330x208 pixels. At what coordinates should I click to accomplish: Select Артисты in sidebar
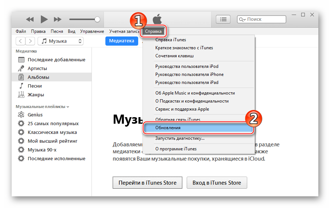point(51,69)
